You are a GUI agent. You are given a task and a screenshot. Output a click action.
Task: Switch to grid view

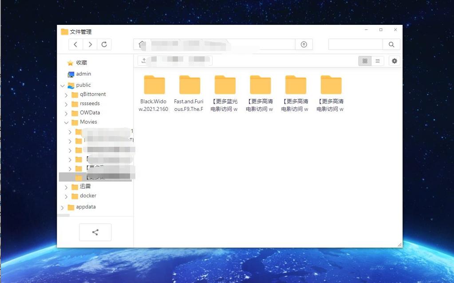point(364,61)
